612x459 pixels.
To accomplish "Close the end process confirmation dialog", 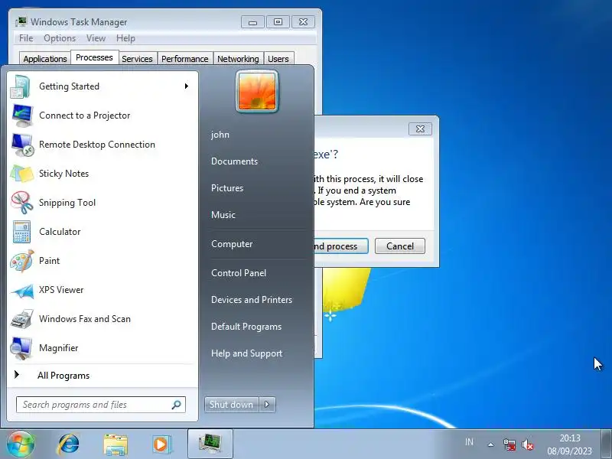I will (420, 129).
